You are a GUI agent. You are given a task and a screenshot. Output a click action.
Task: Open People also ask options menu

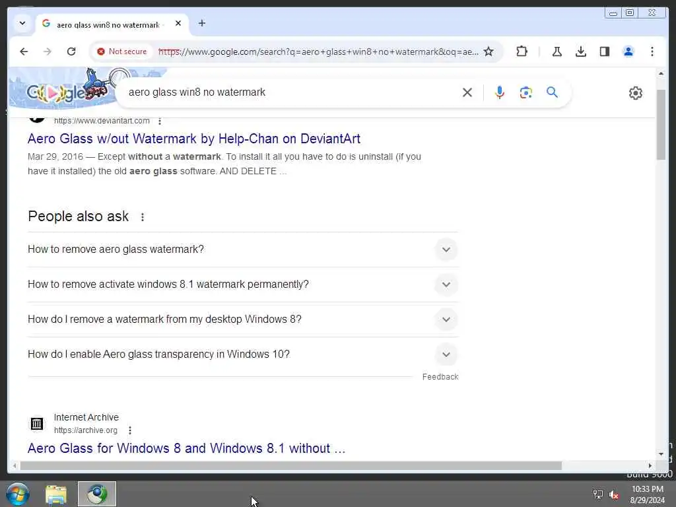[143, 217]
